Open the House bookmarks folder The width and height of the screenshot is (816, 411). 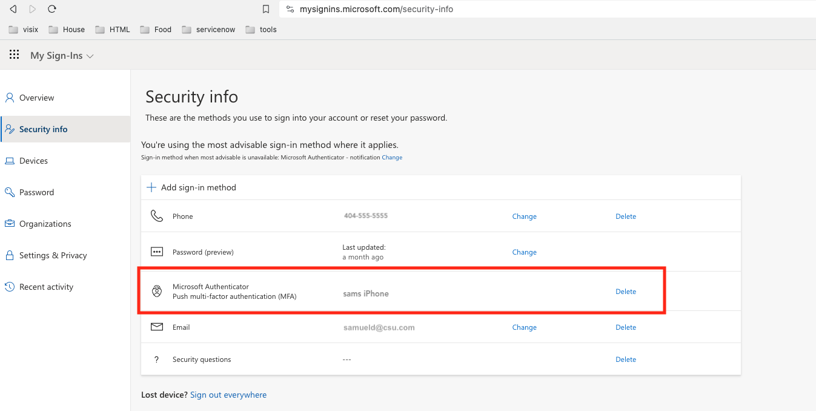67,29
